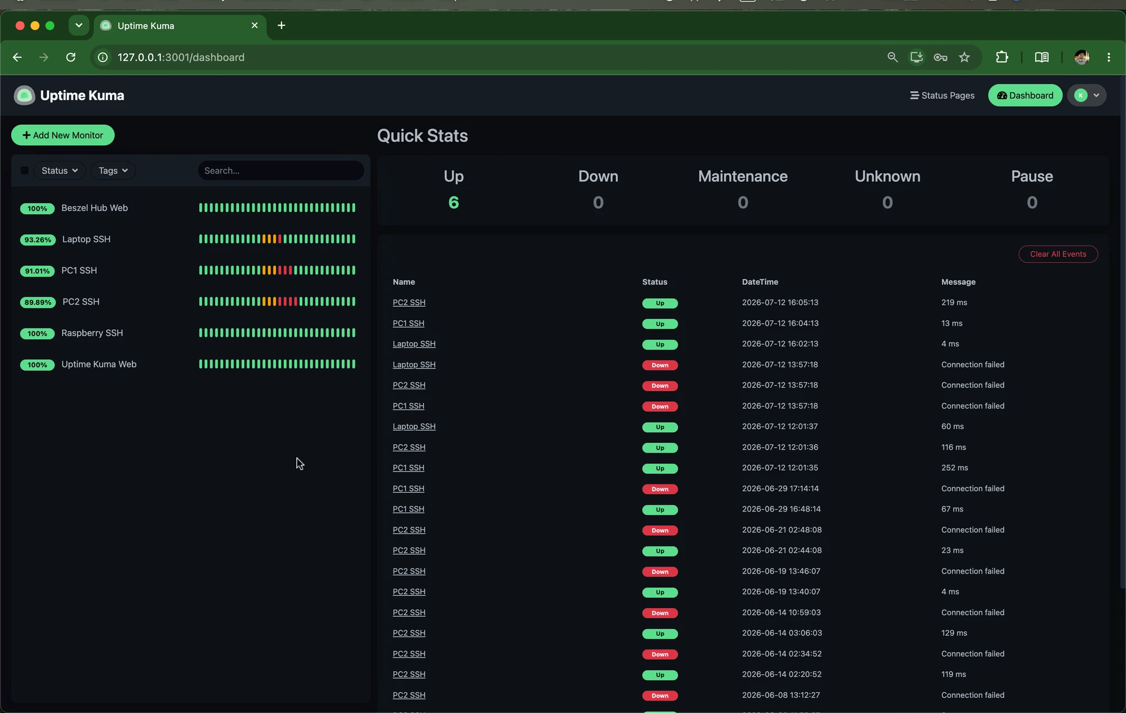The height and width of the screenshot is (713, 1126).
Task: Open the tab search chevron
Action: pos(79,25)
